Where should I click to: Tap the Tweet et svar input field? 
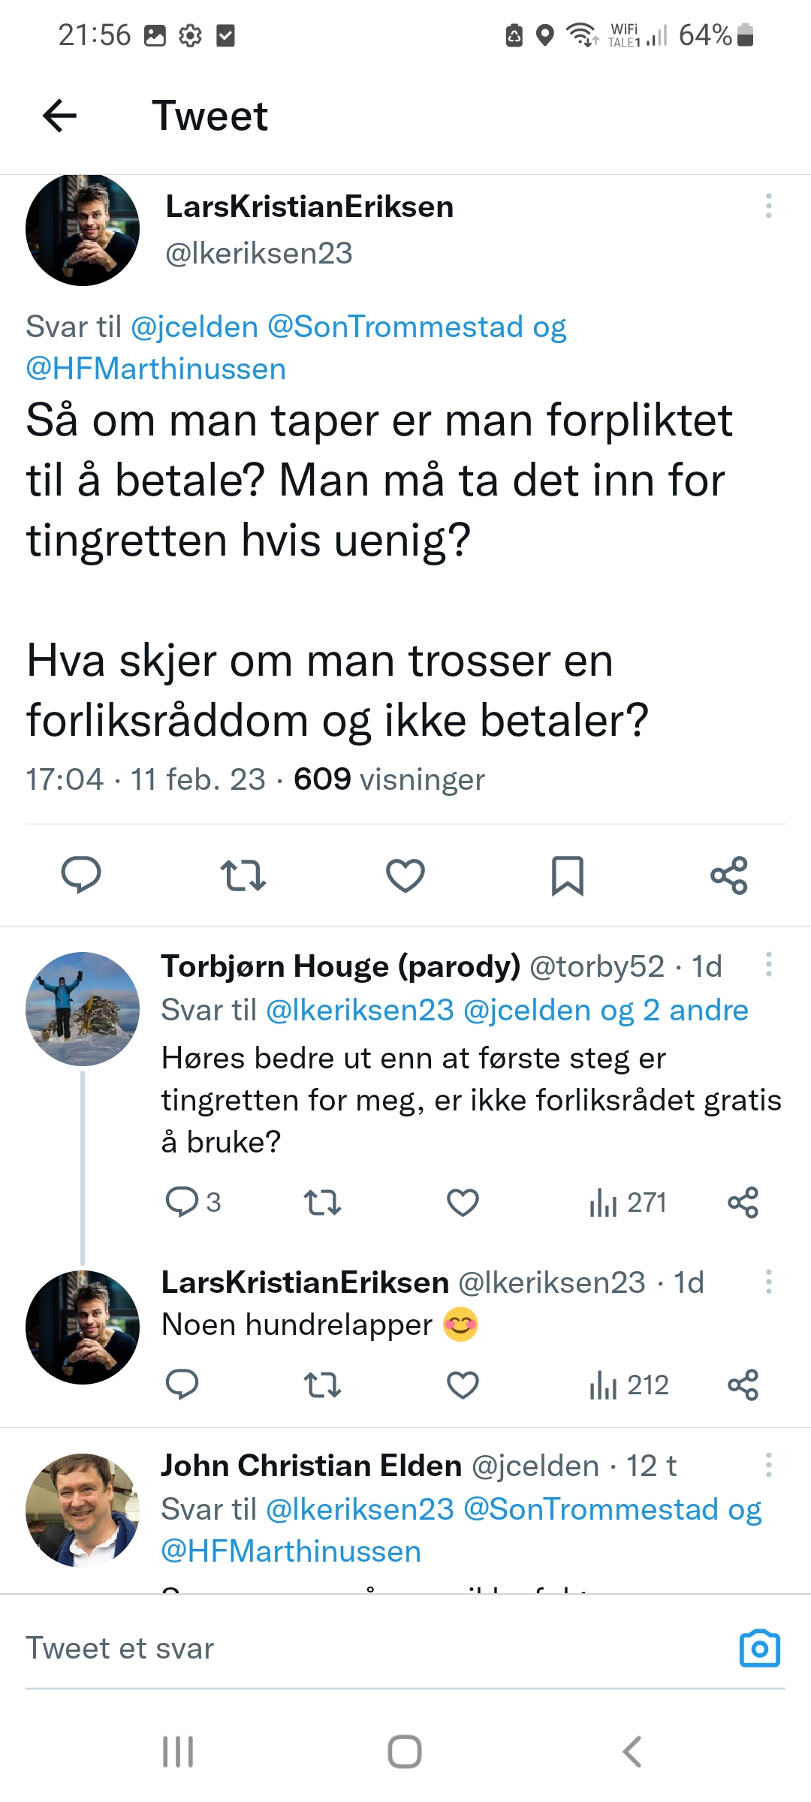pyautogui.click(x=375, y=1648)
